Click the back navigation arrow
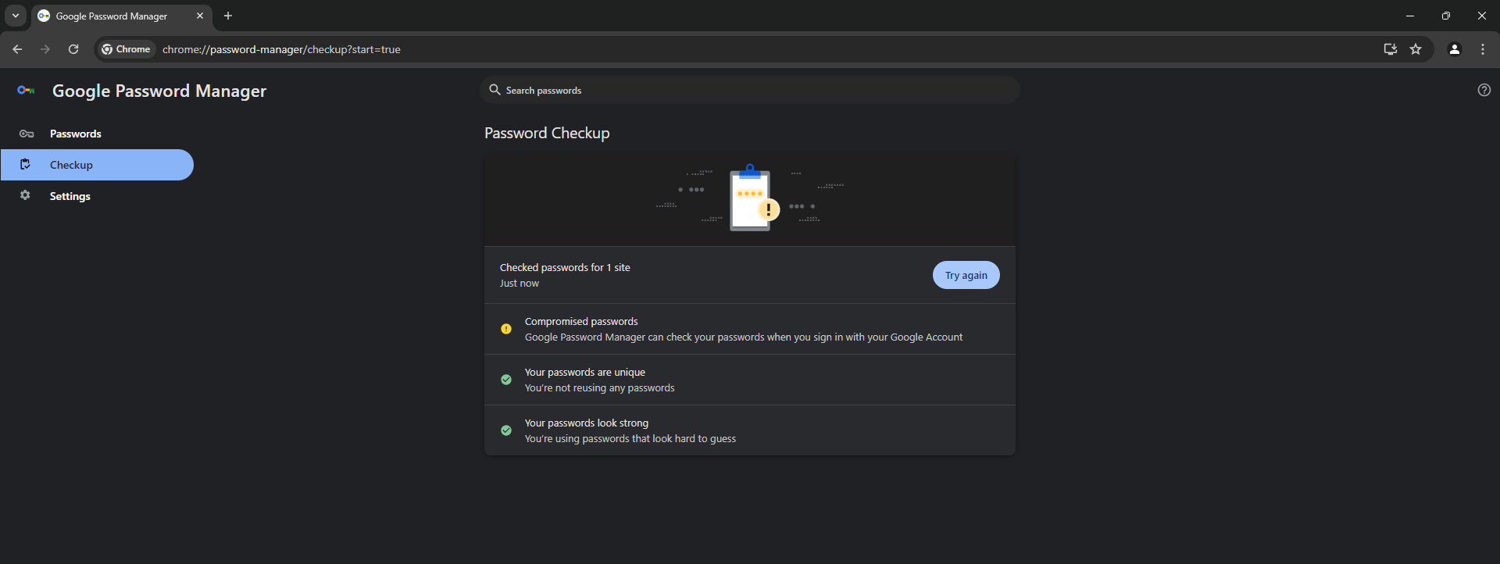The height and width of the screenshot is (564, 1500). (17, 49)
